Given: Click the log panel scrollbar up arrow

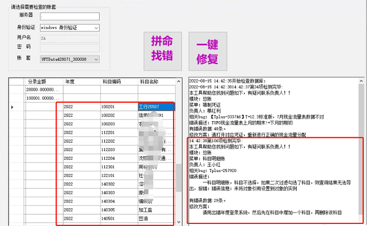Looking at the screenshot, I should (361, 81).
